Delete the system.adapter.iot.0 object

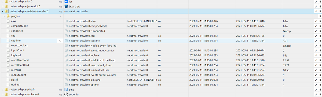pyautogui.click(x=320, y=2)
